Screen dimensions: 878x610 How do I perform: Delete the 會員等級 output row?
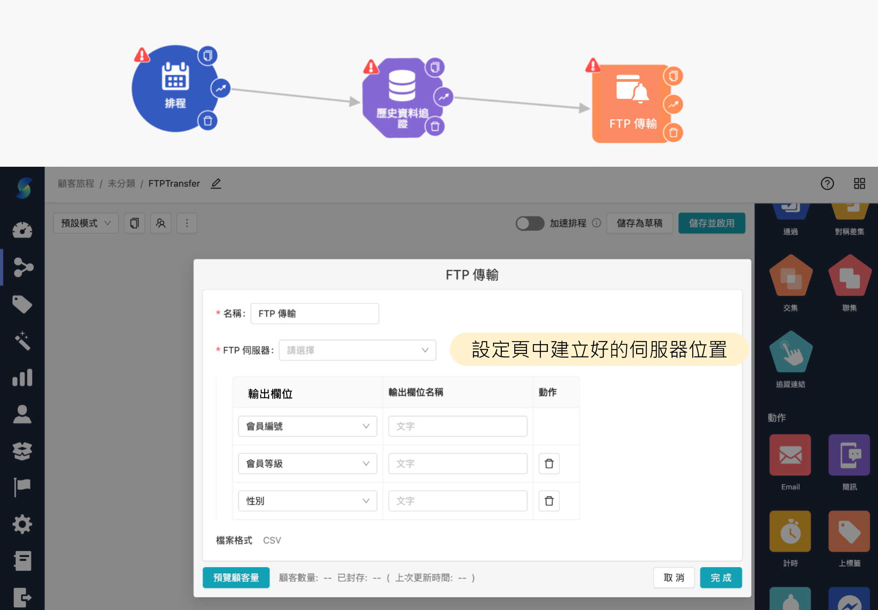tap(549, 463)
